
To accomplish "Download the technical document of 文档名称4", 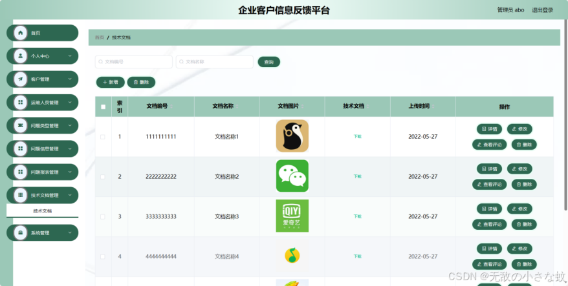I will point(358,257).
